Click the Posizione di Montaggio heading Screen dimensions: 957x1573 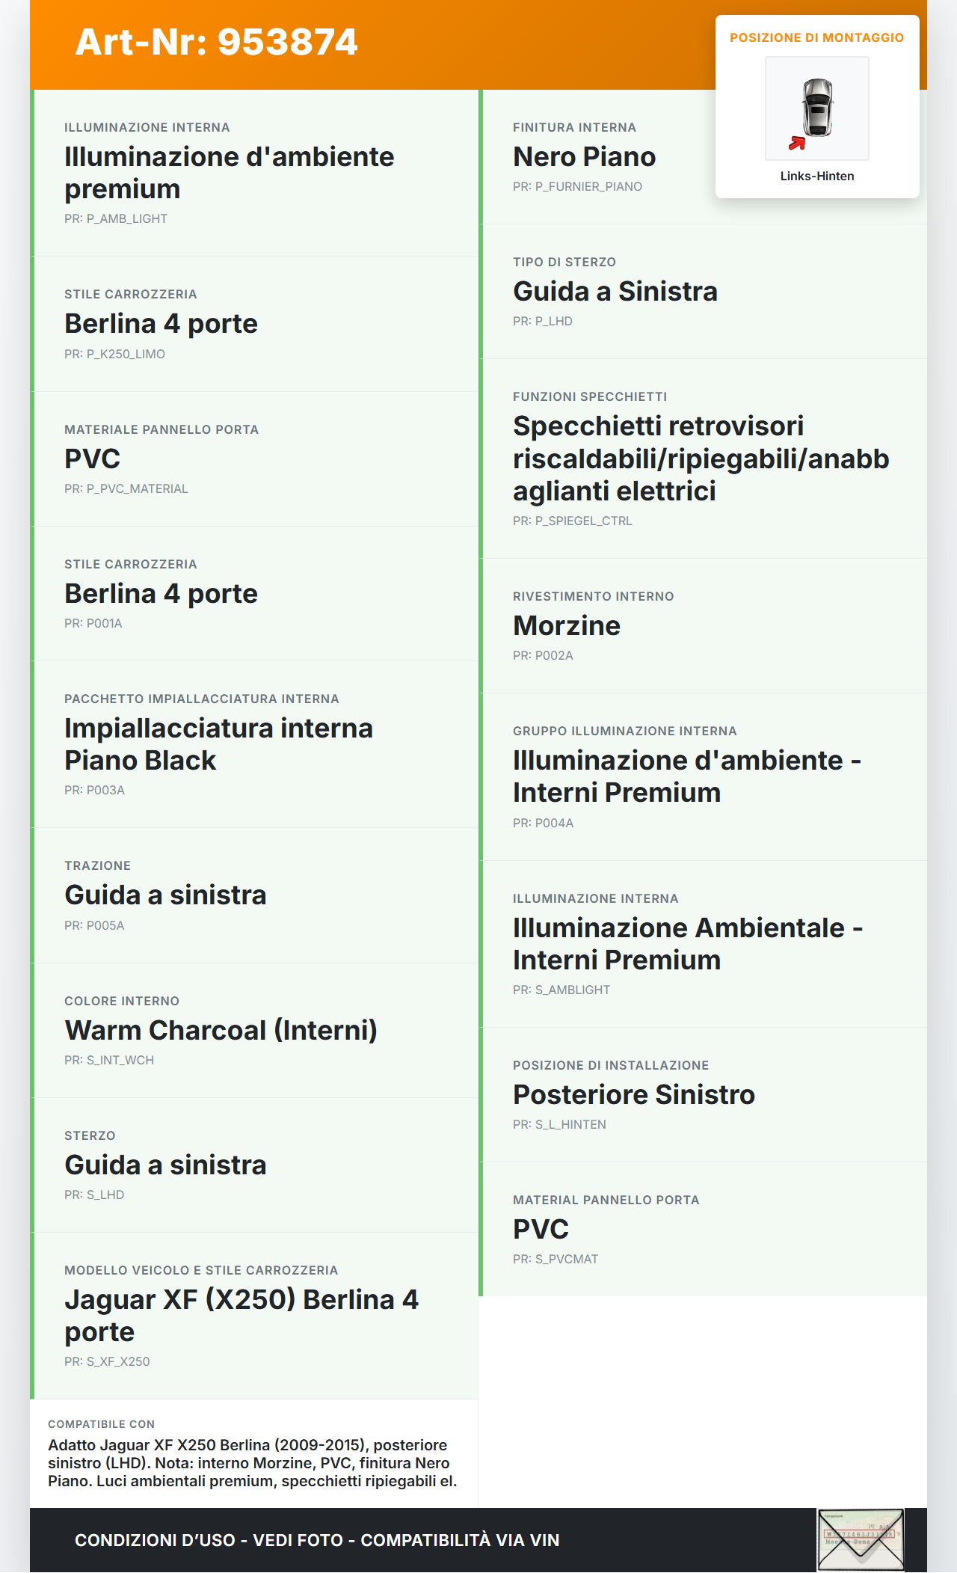point(816,37)
